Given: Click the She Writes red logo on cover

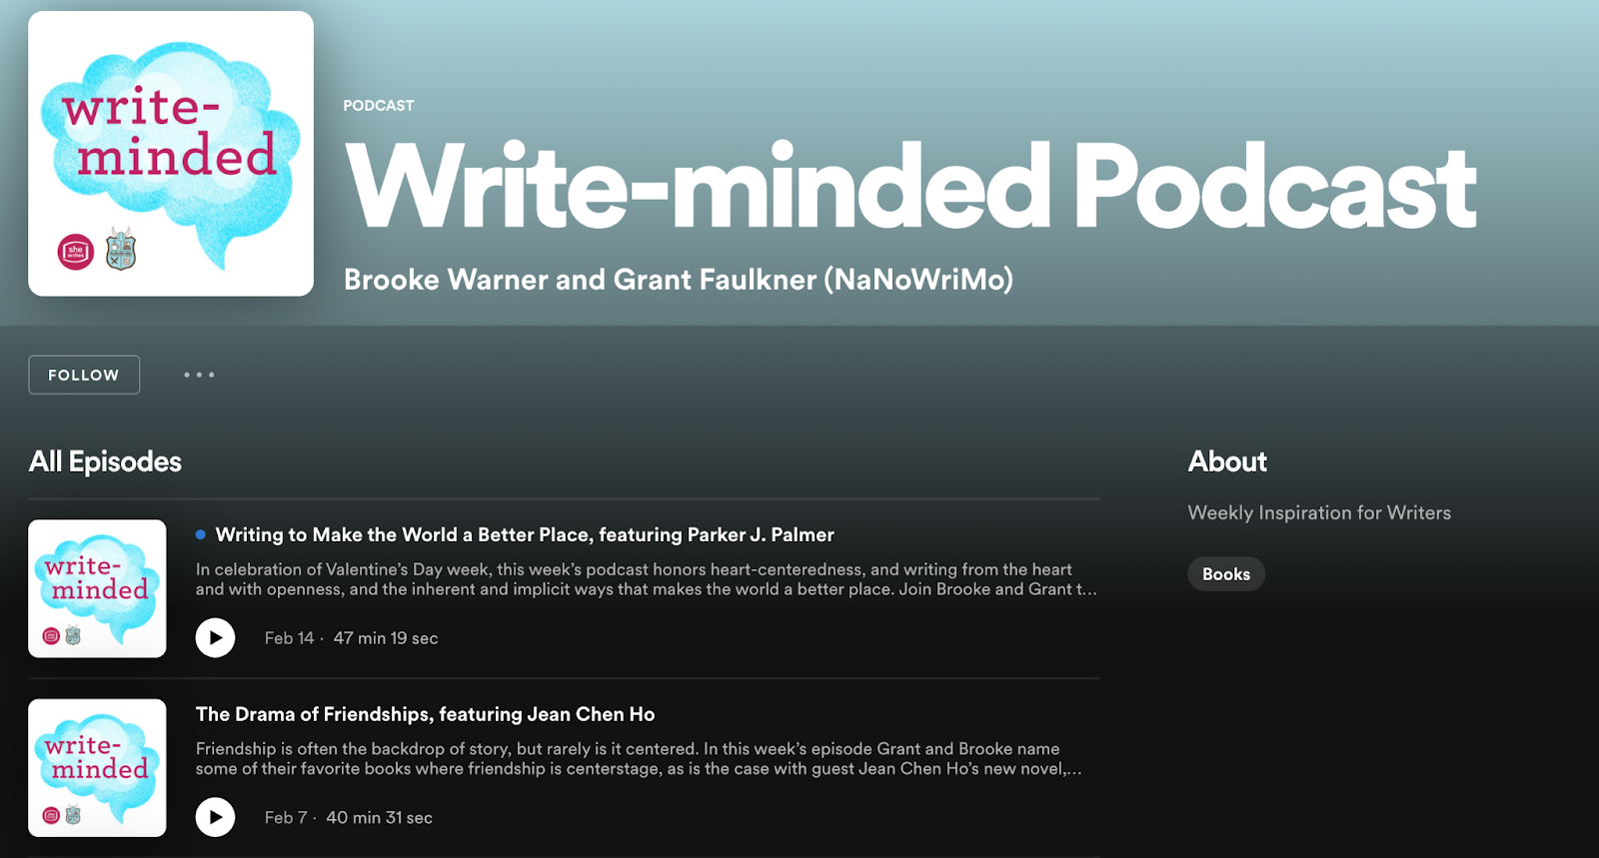Looking at the screenshot, I should pyautogui.click(x=76, y=252).
